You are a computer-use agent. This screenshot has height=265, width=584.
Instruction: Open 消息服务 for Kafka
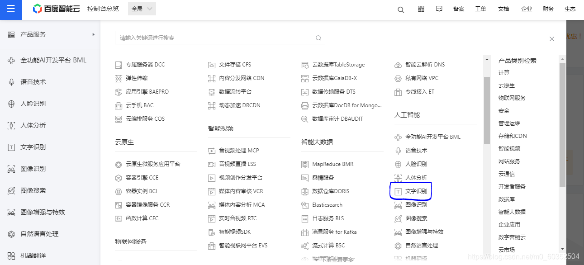pos(334,232)
